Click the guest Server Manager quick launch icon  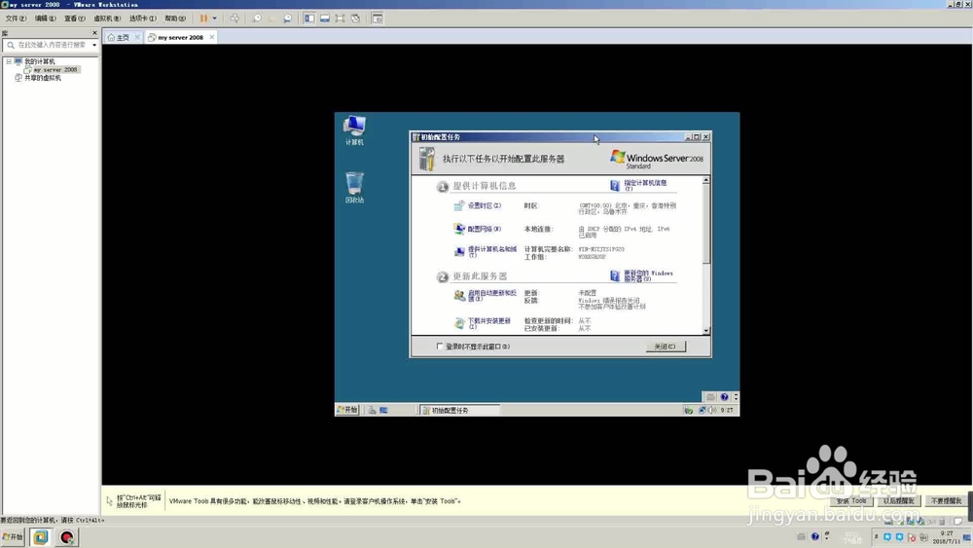[373, 410]
